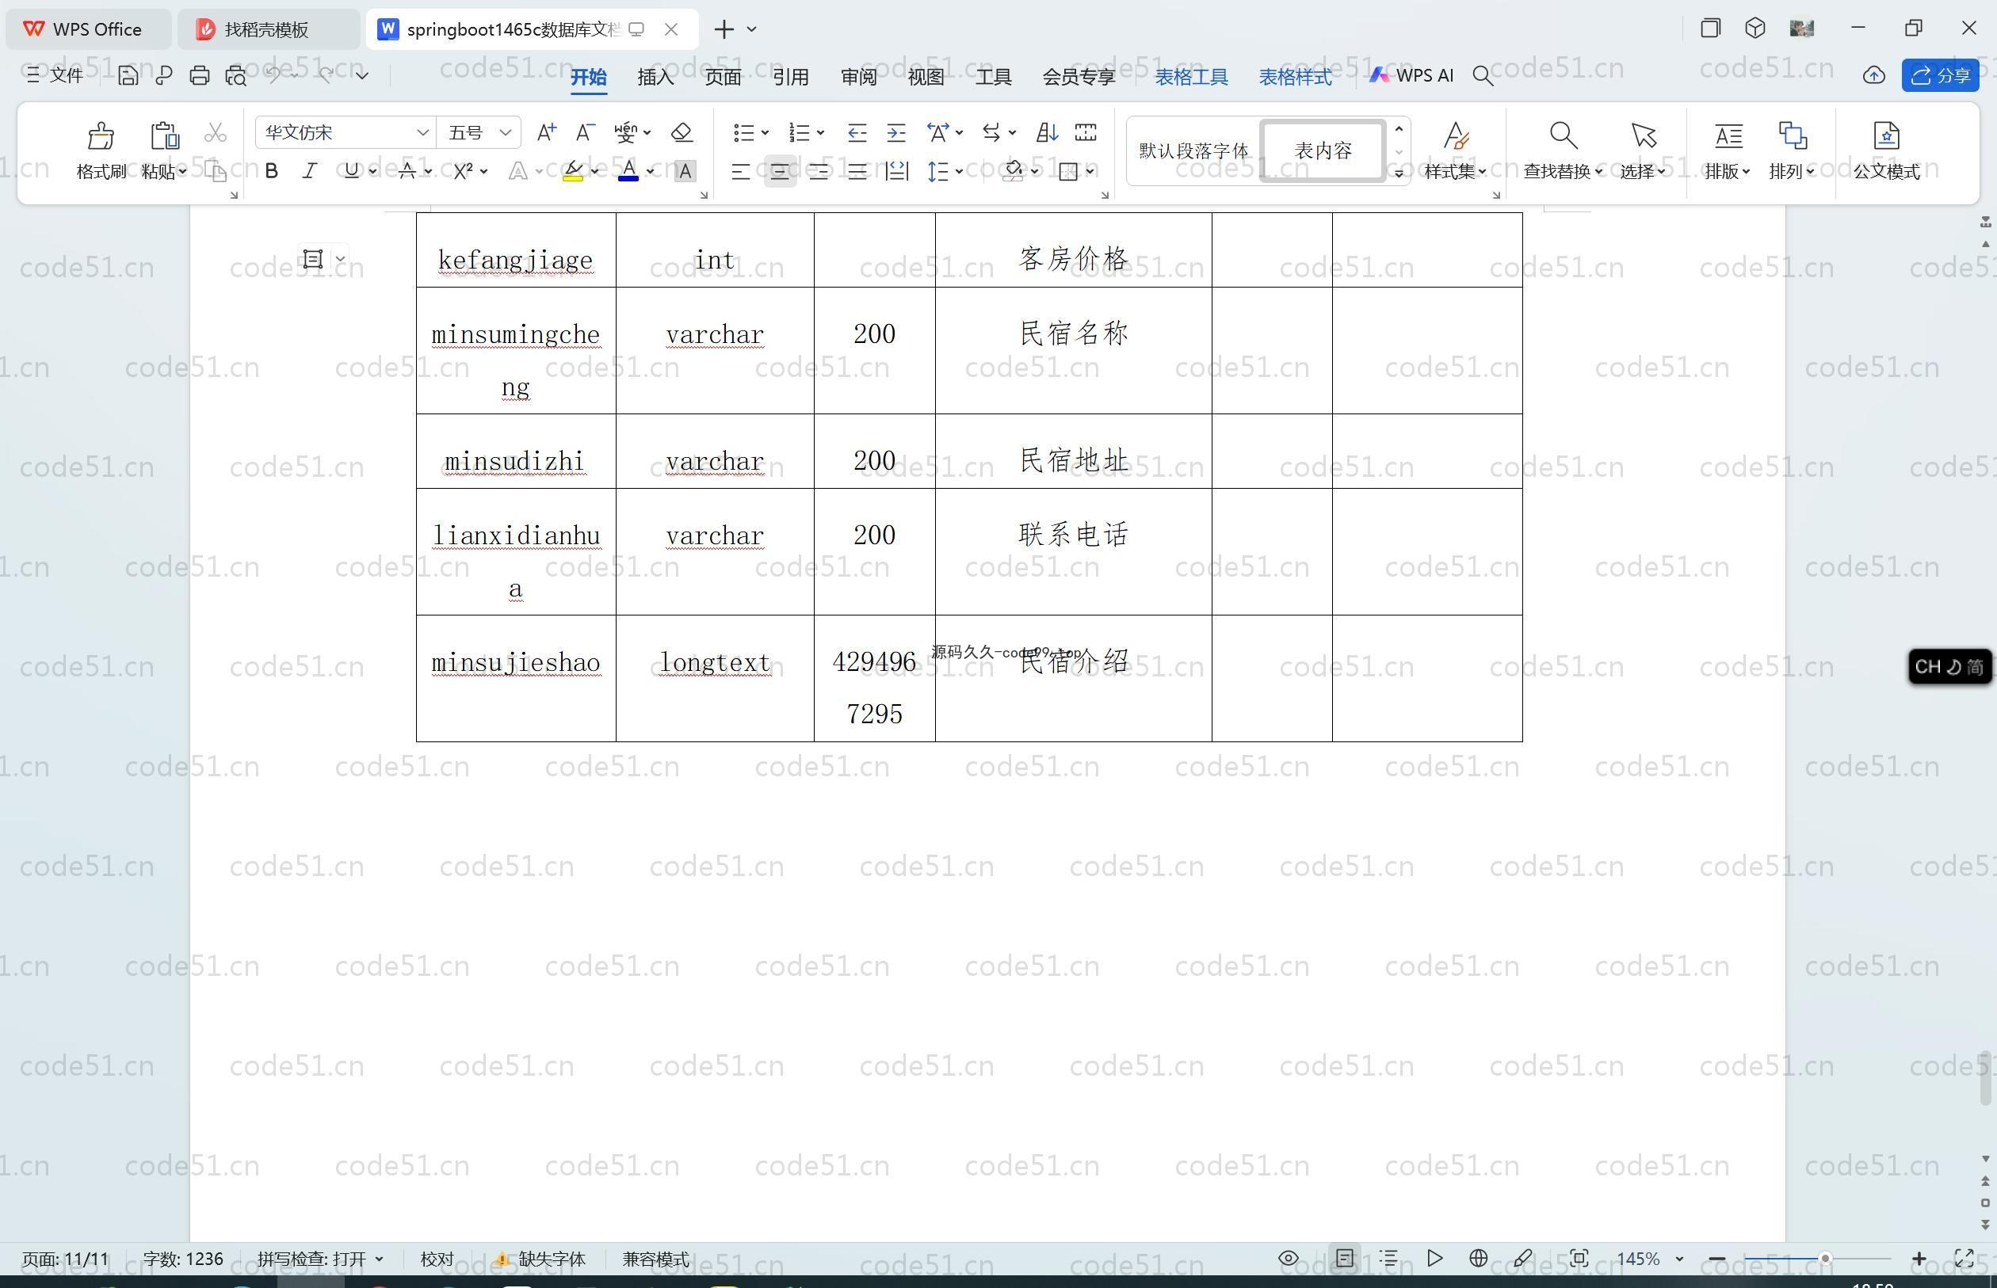Click the Print Preview icon

236,75
